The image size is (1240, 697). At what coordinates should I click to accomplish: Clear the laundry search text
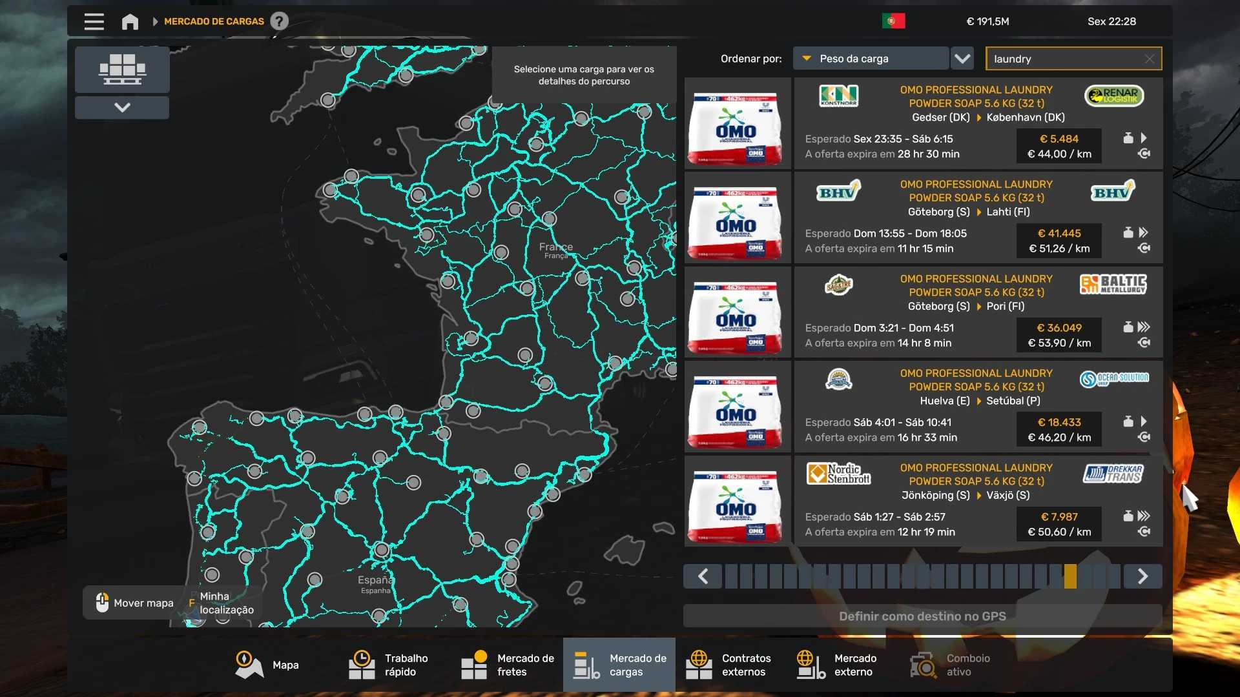coord(1150,59)
